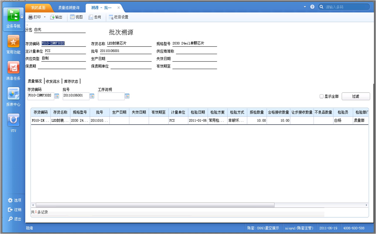Click the horizontal scrollbar thumb
The height and width of the screenshot is (234, 376).
point(155,205)
